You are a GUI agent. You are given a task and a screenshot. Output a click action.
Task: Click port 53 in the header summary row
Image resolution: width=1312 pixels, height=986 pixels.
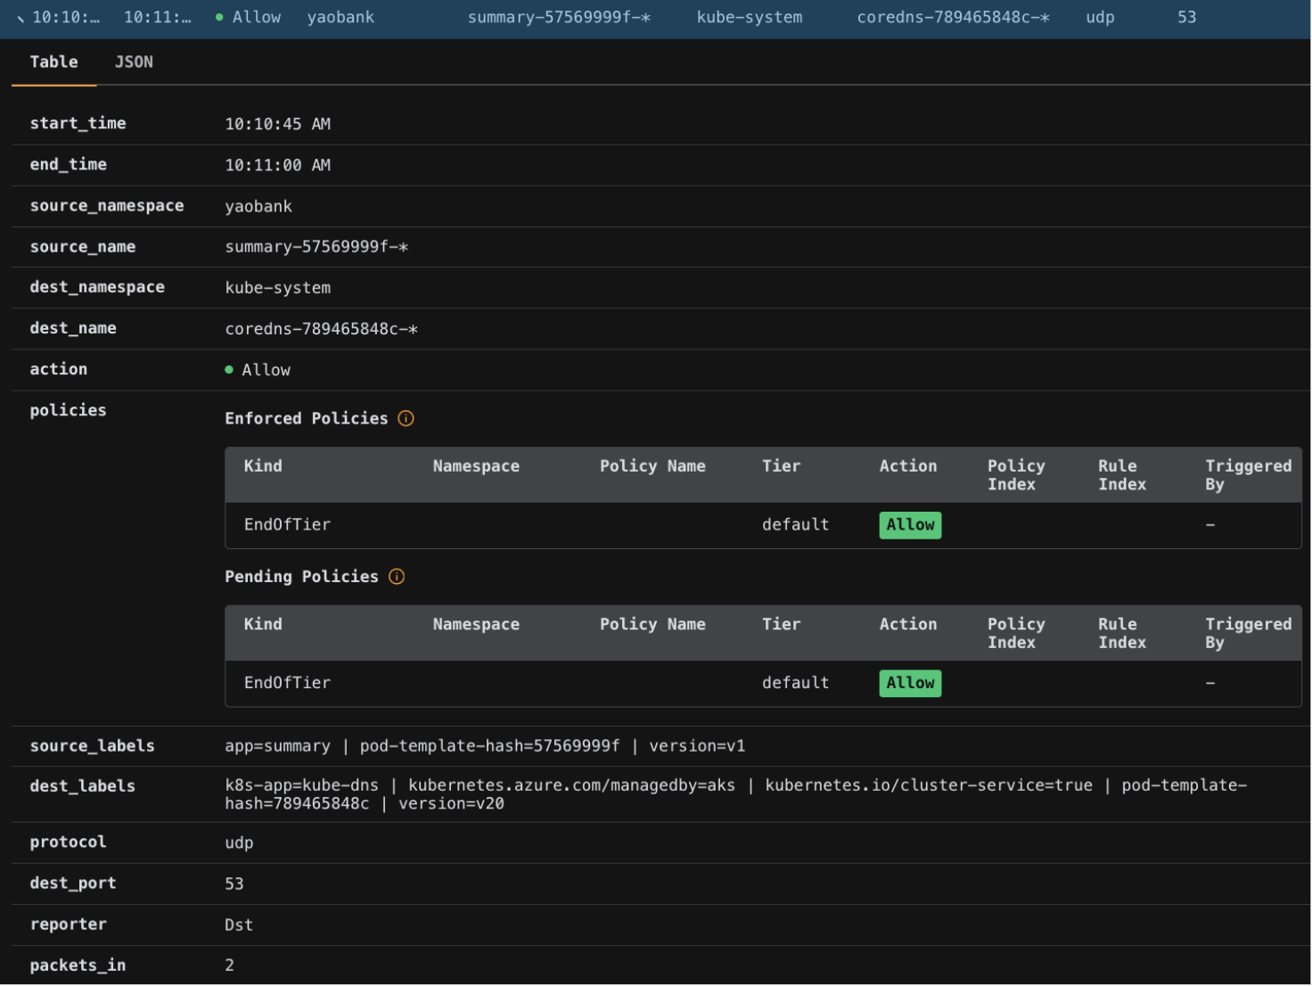(1186, 17)
